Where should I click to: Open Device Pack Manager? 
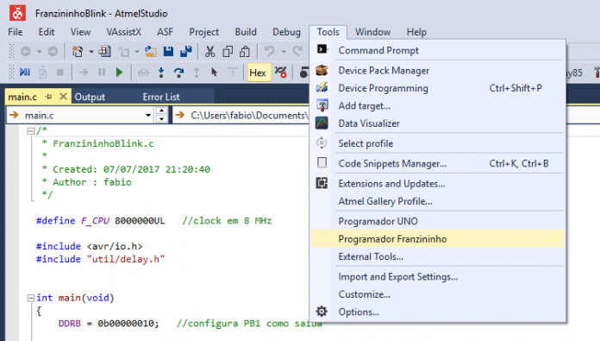pos(438,71)
